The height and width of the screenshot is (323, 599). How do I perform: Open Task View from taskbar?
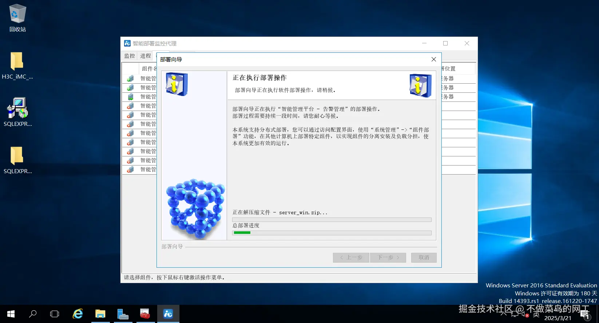click(x=55, y=314)
